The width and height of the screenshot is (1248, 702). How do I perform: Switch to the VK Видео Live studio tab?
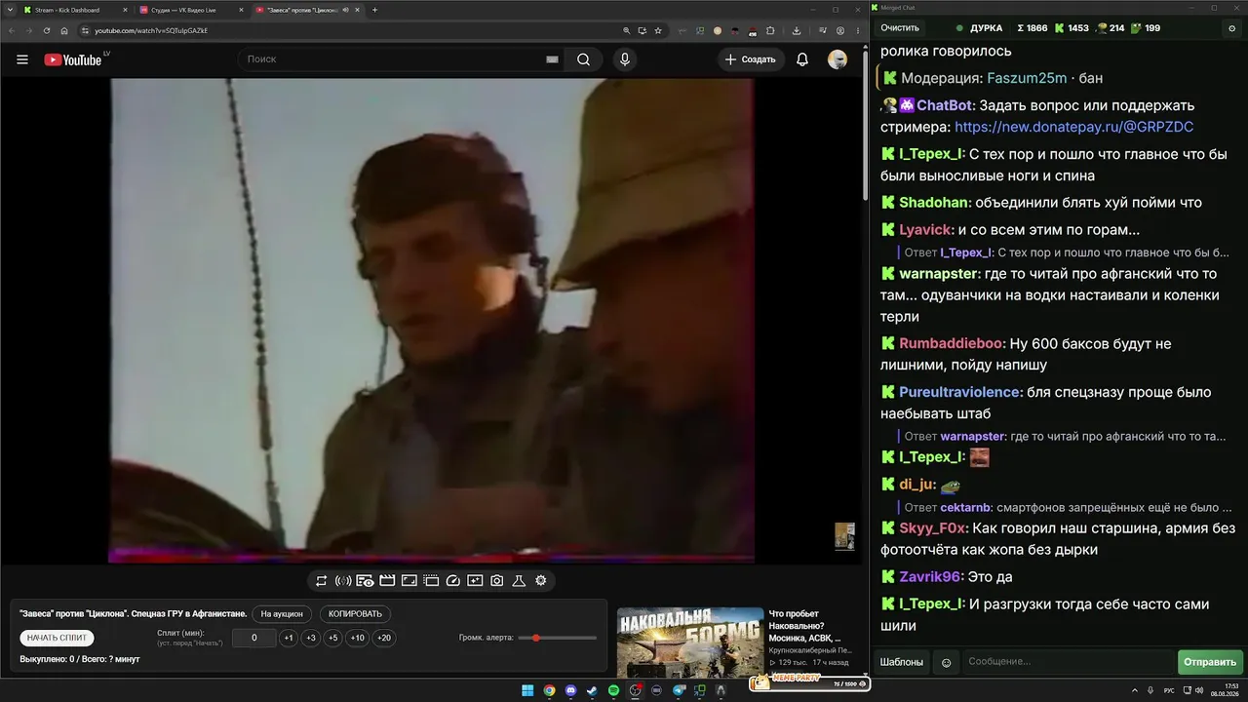tap(190, 10)
